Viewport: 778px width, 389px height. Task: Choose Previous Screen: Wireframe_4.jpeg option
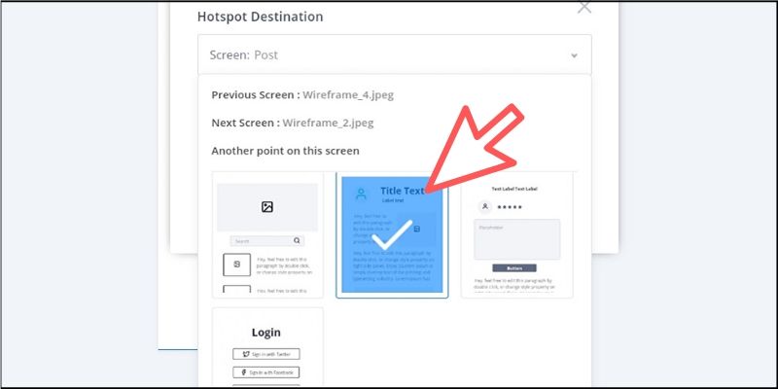pyautogui.click(x=302, y=94)
